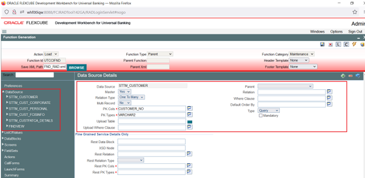This screenshot has height=178, width=365.
Task: Open the Action dropdown
Action: [51, 54]
